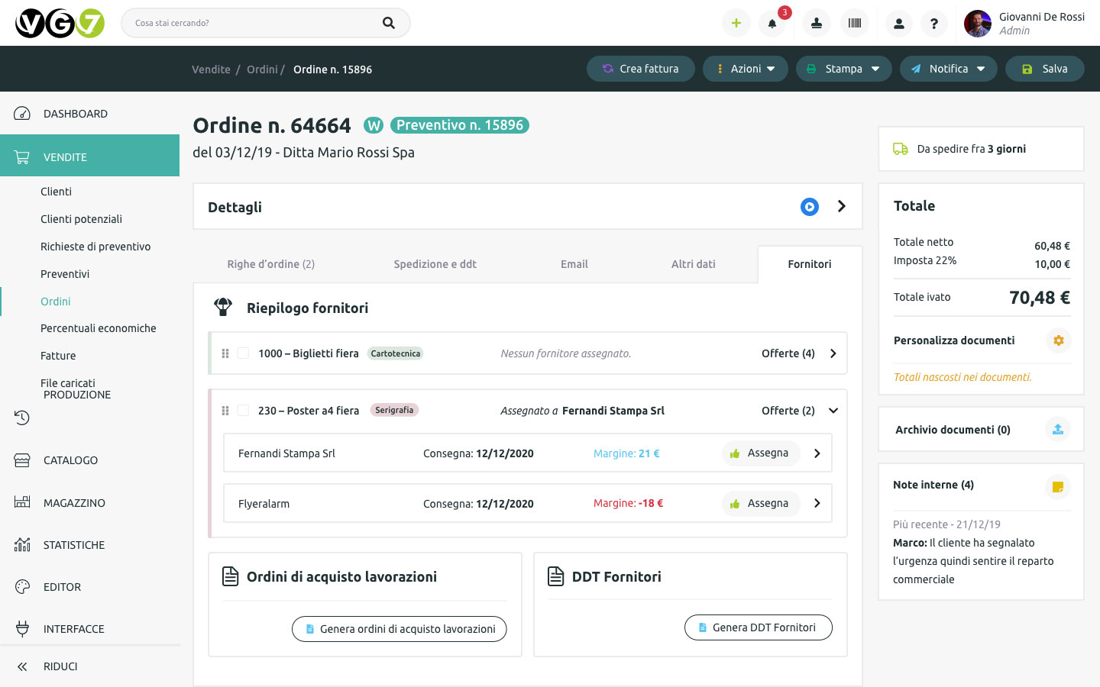Click the Personalizza documenti gear icon
Viewport: 1100px width, 687px height.
click(1058, 340)
